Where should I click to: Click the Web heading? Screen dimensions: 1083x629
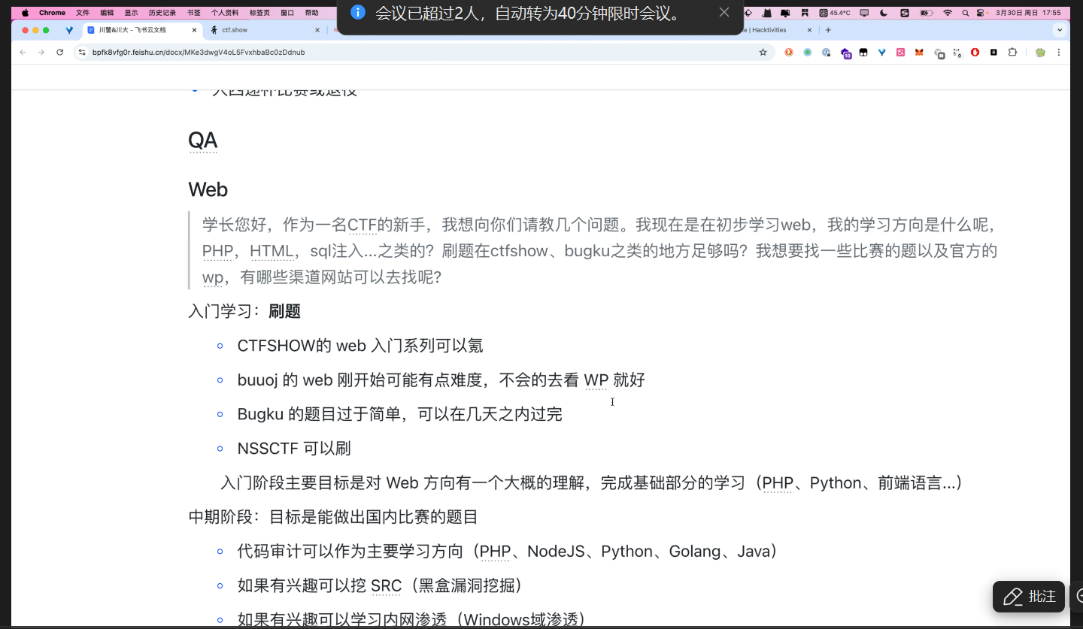tap(208, 189)
